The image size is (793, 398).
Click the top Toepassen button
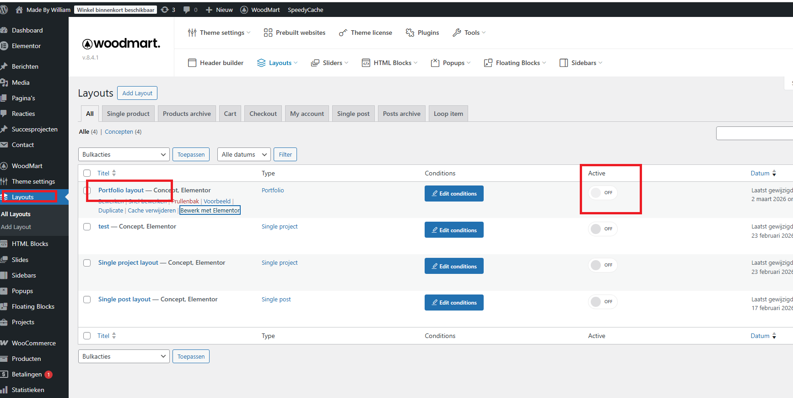click(191, 154)
